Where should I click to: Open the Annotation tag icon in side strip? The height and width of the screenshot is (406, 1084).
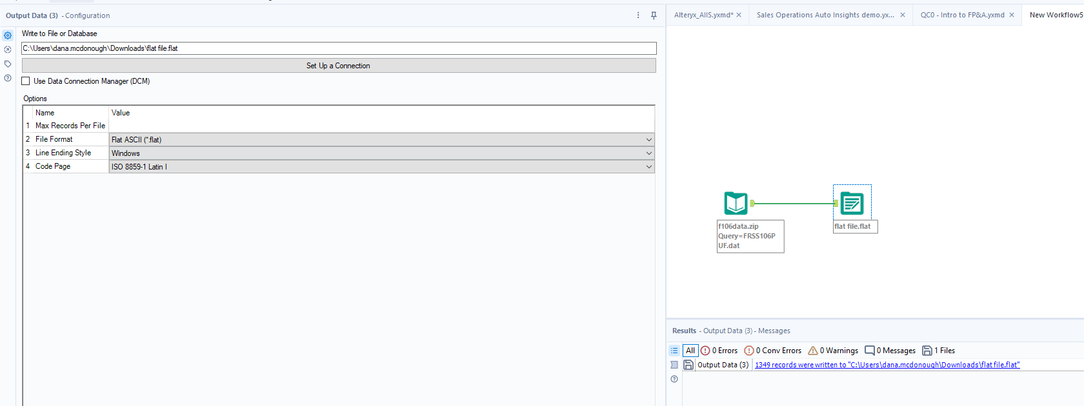(8, 64)
